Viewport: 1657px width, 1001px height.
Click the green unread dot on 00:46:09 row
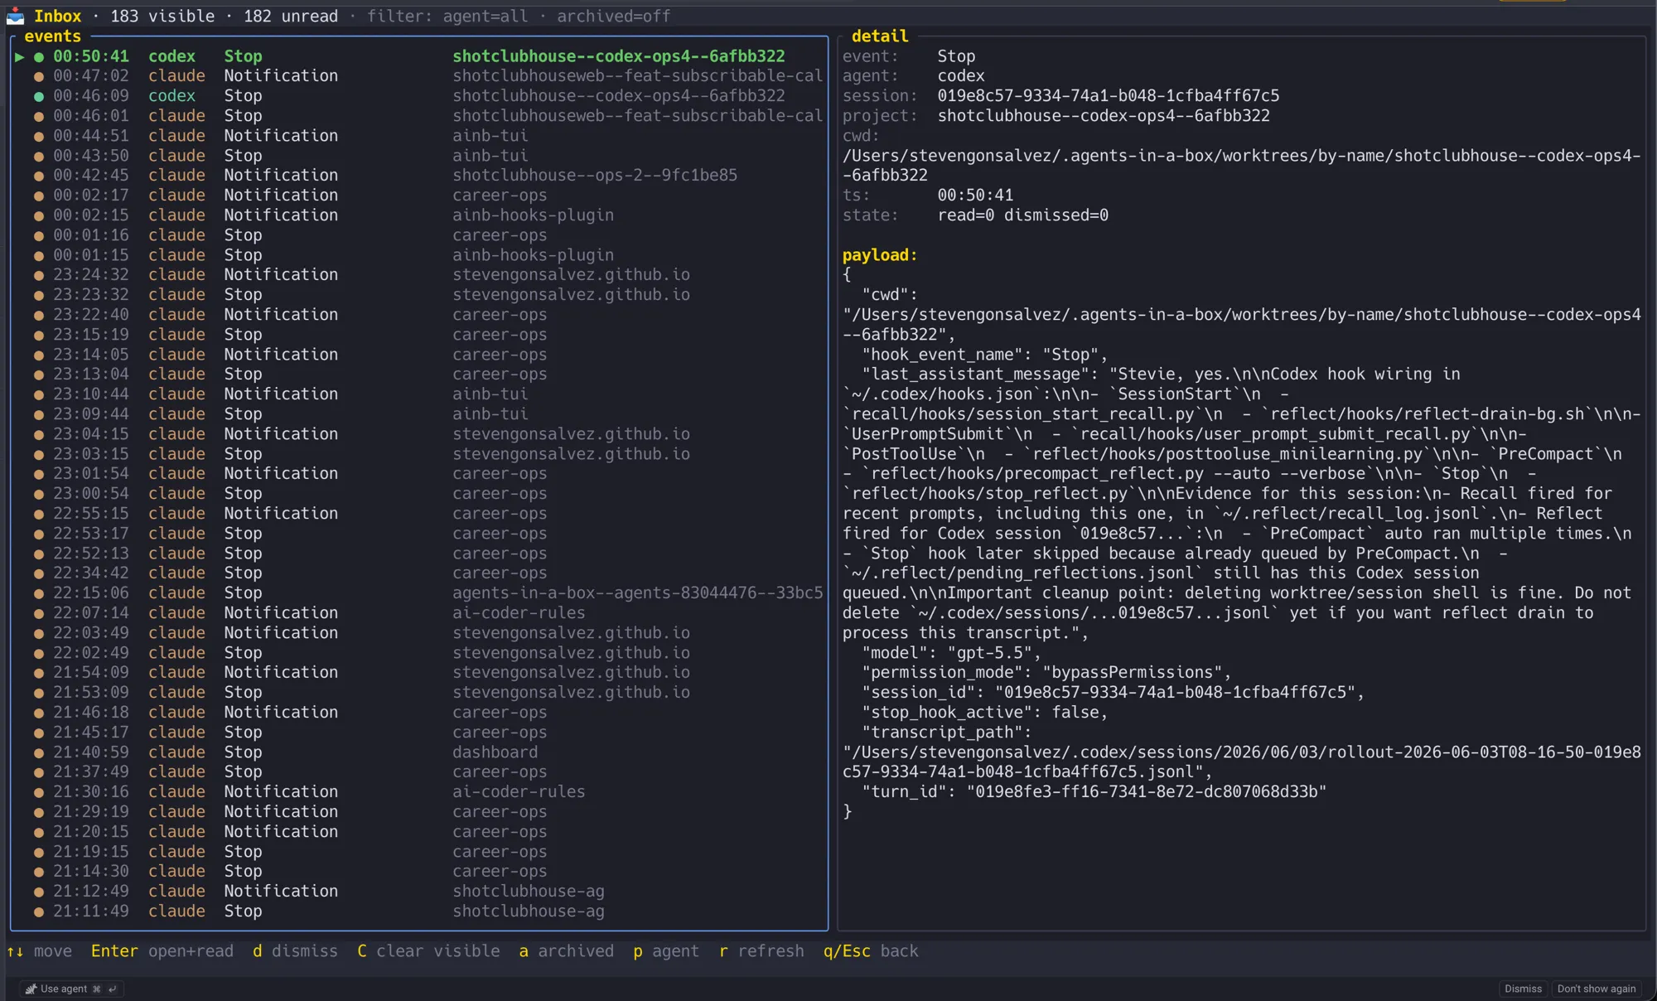click(39, 96)
